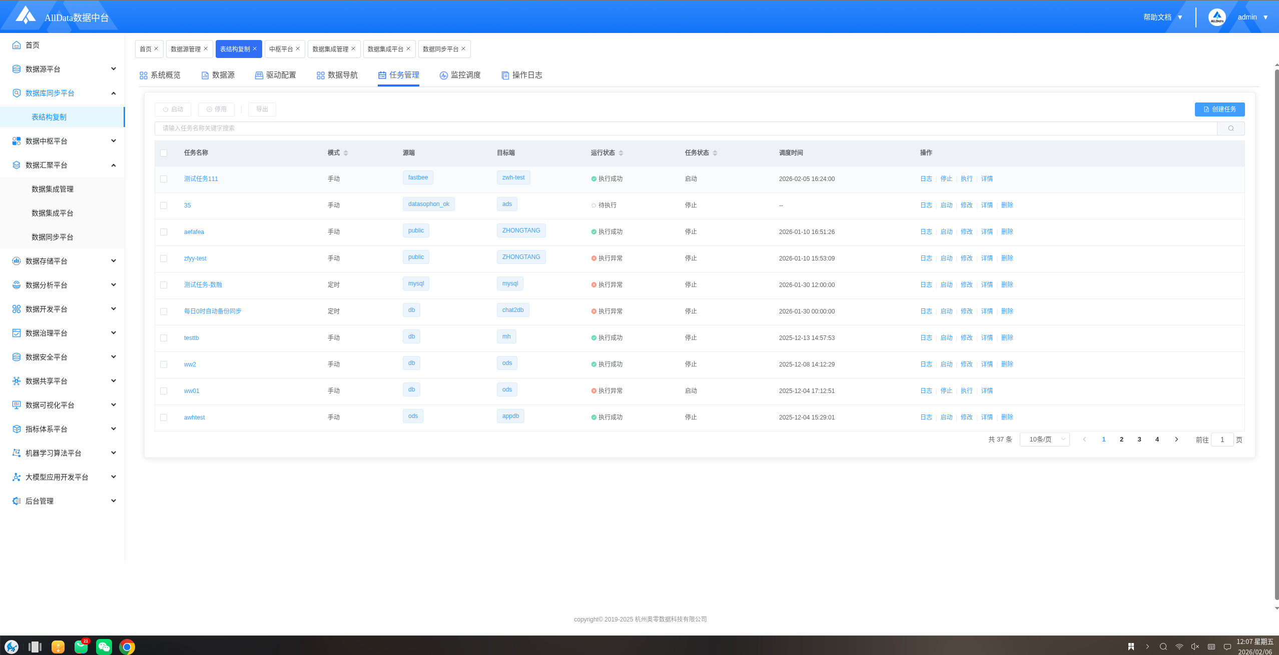Click the 首页 home icon in sidebar
The width and height of the screenshot is (1279, 655).
click(x=17, y=45)
